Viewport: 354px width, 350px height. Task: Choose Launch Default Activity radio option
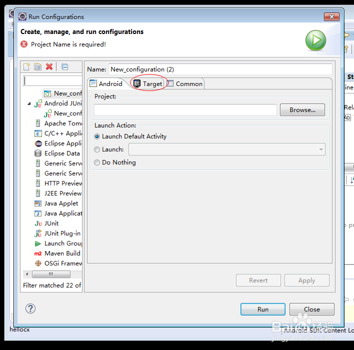[x=130, y=136]
